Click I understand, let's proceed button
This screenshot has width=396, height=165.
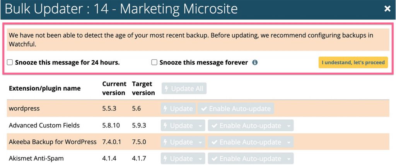pos(353,62)
